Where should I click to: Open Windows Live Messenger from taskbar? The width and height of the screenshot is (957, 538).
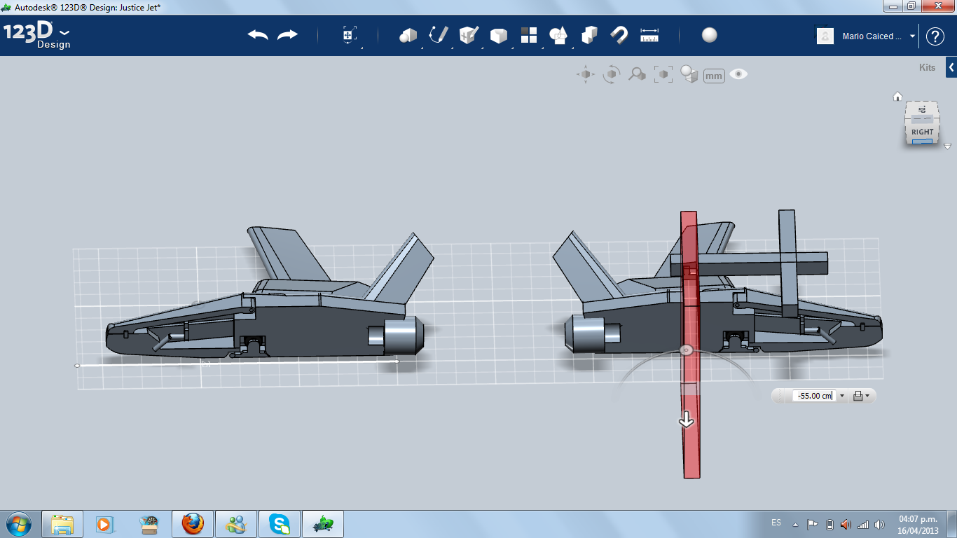pos(236,524)
